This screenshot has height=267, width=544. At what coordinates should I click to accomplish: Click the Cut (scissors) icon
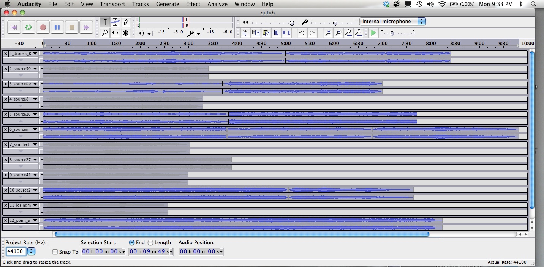pyautogui.click(x=245, y=33)
